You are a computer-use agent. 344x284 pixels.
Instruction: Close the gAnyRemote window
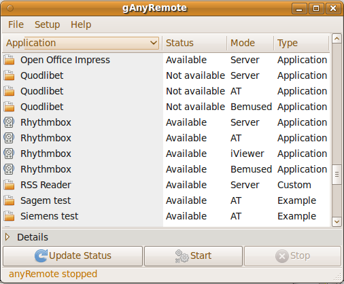(333, 9)
